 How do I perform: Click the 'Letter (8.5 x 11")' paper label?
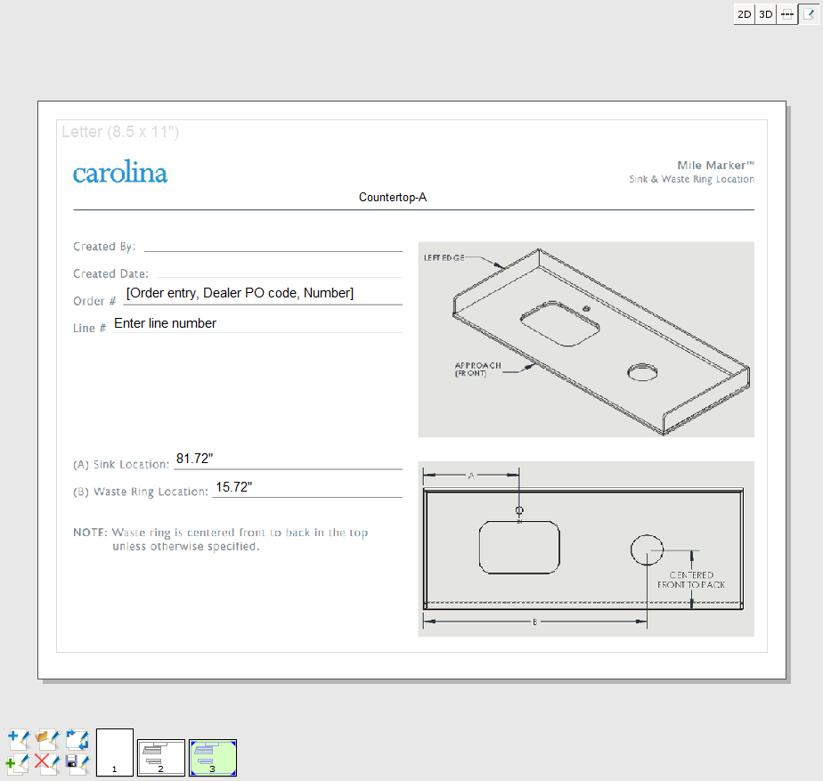120,132
